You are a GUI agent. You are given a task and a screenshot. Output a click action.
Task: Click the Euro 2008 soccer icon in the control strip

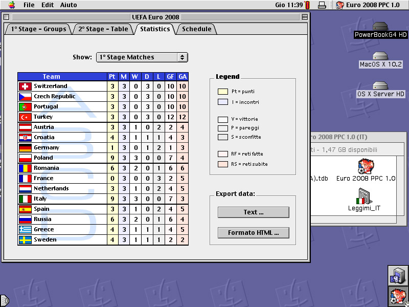click(398, 296)
